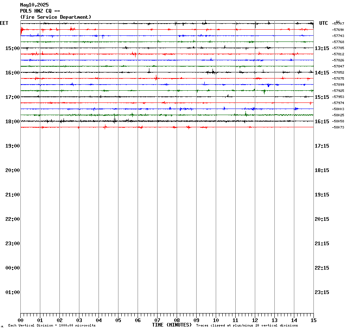Click 'Each Vertical Division = 1000.00 microvolts' note
This screenshot has height=331, width=346.
coord(52,325)
